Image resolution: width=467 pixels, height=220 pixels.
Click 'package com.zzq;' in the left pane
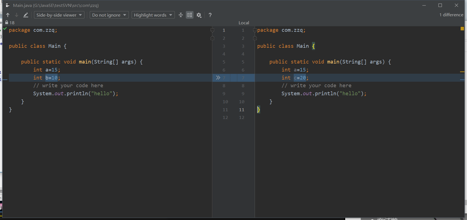[x=33, y=30]
